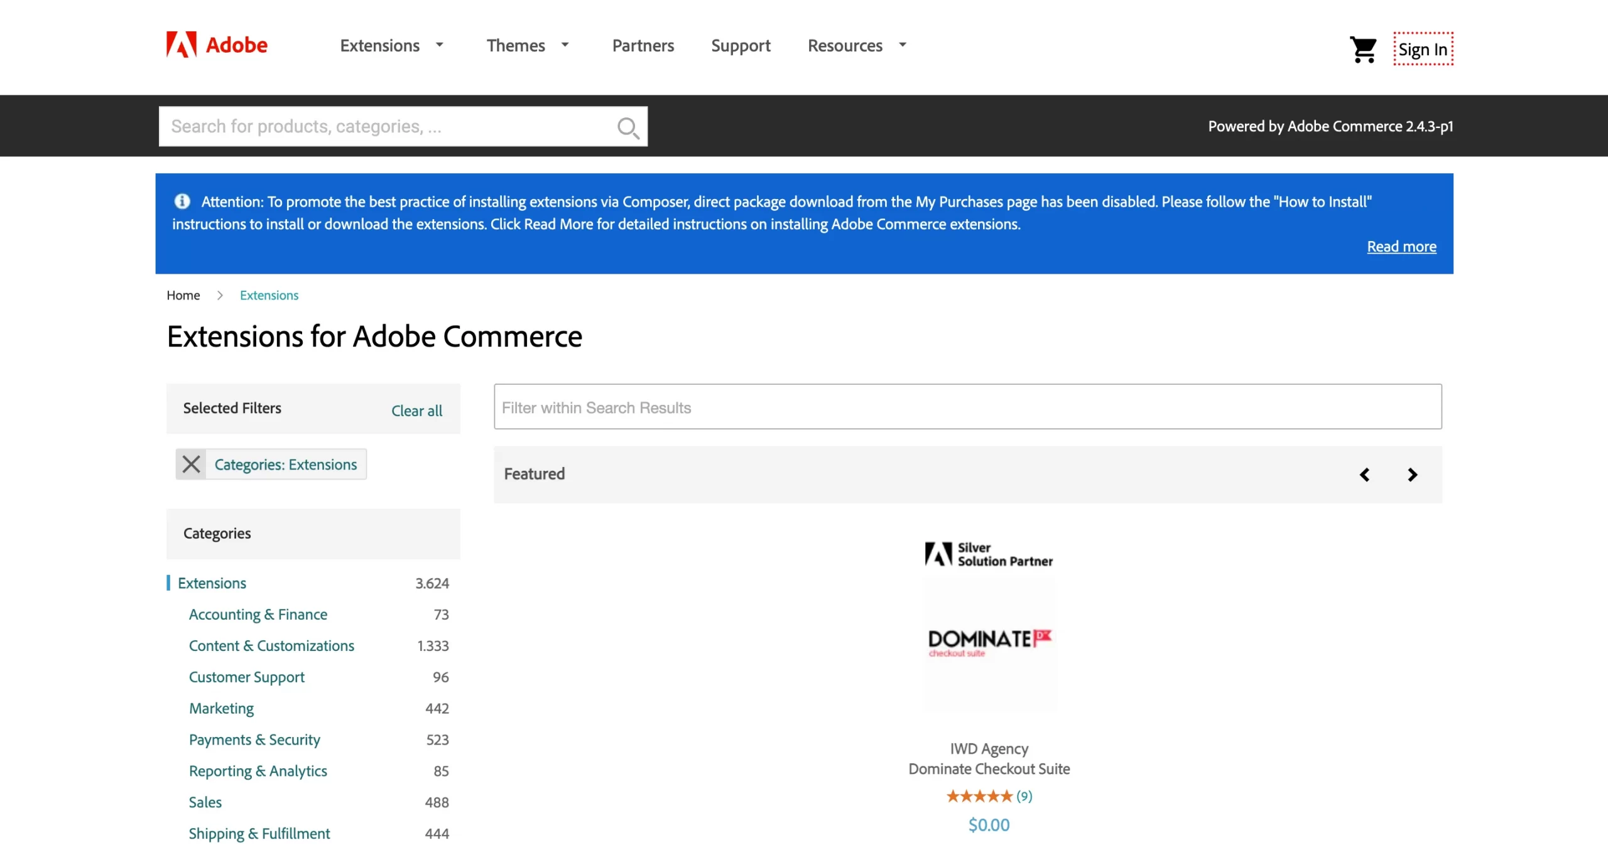Image resolution: width=1608 pixels, height=850 pixels.
Task: Remove the Categories: Extensions filter
Action: [191, 464]
